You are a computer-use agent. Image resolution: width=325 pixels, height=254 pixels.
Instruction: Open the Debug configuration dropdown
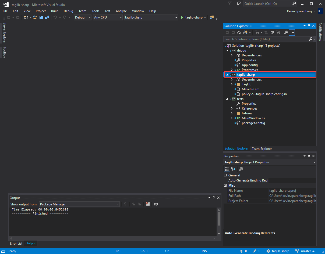(x=83, y=17)
